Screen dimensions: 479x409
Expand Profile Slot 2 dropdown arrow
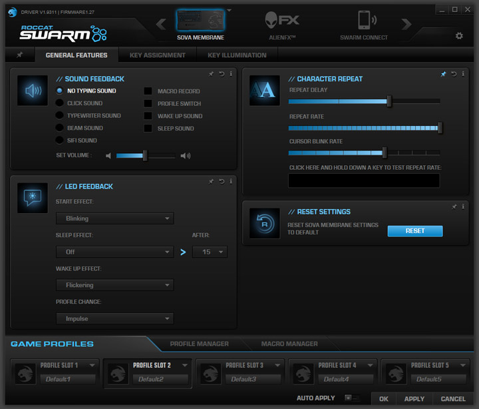(185, 365)
